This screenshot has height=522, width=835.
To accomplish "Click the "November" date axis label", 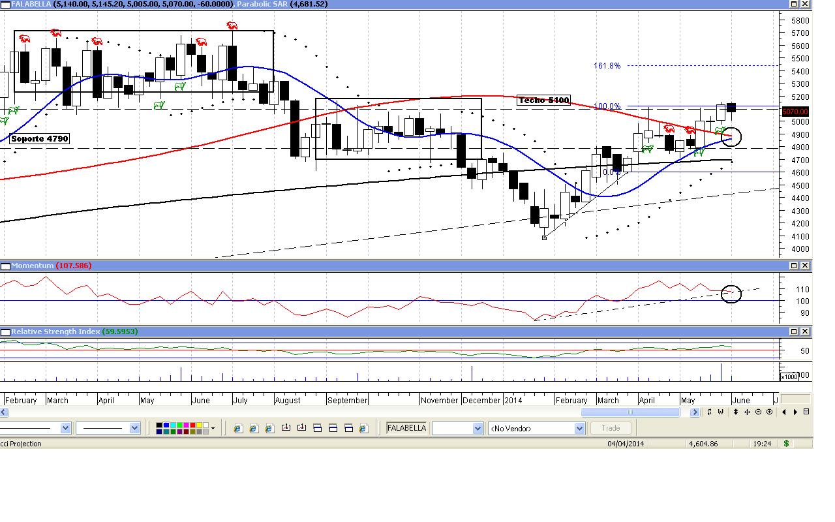I will click(x=440, y=400).
